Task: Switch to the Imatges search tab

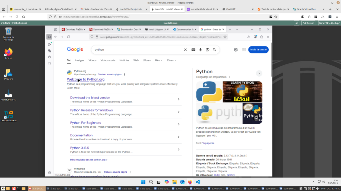Action: 80,60
